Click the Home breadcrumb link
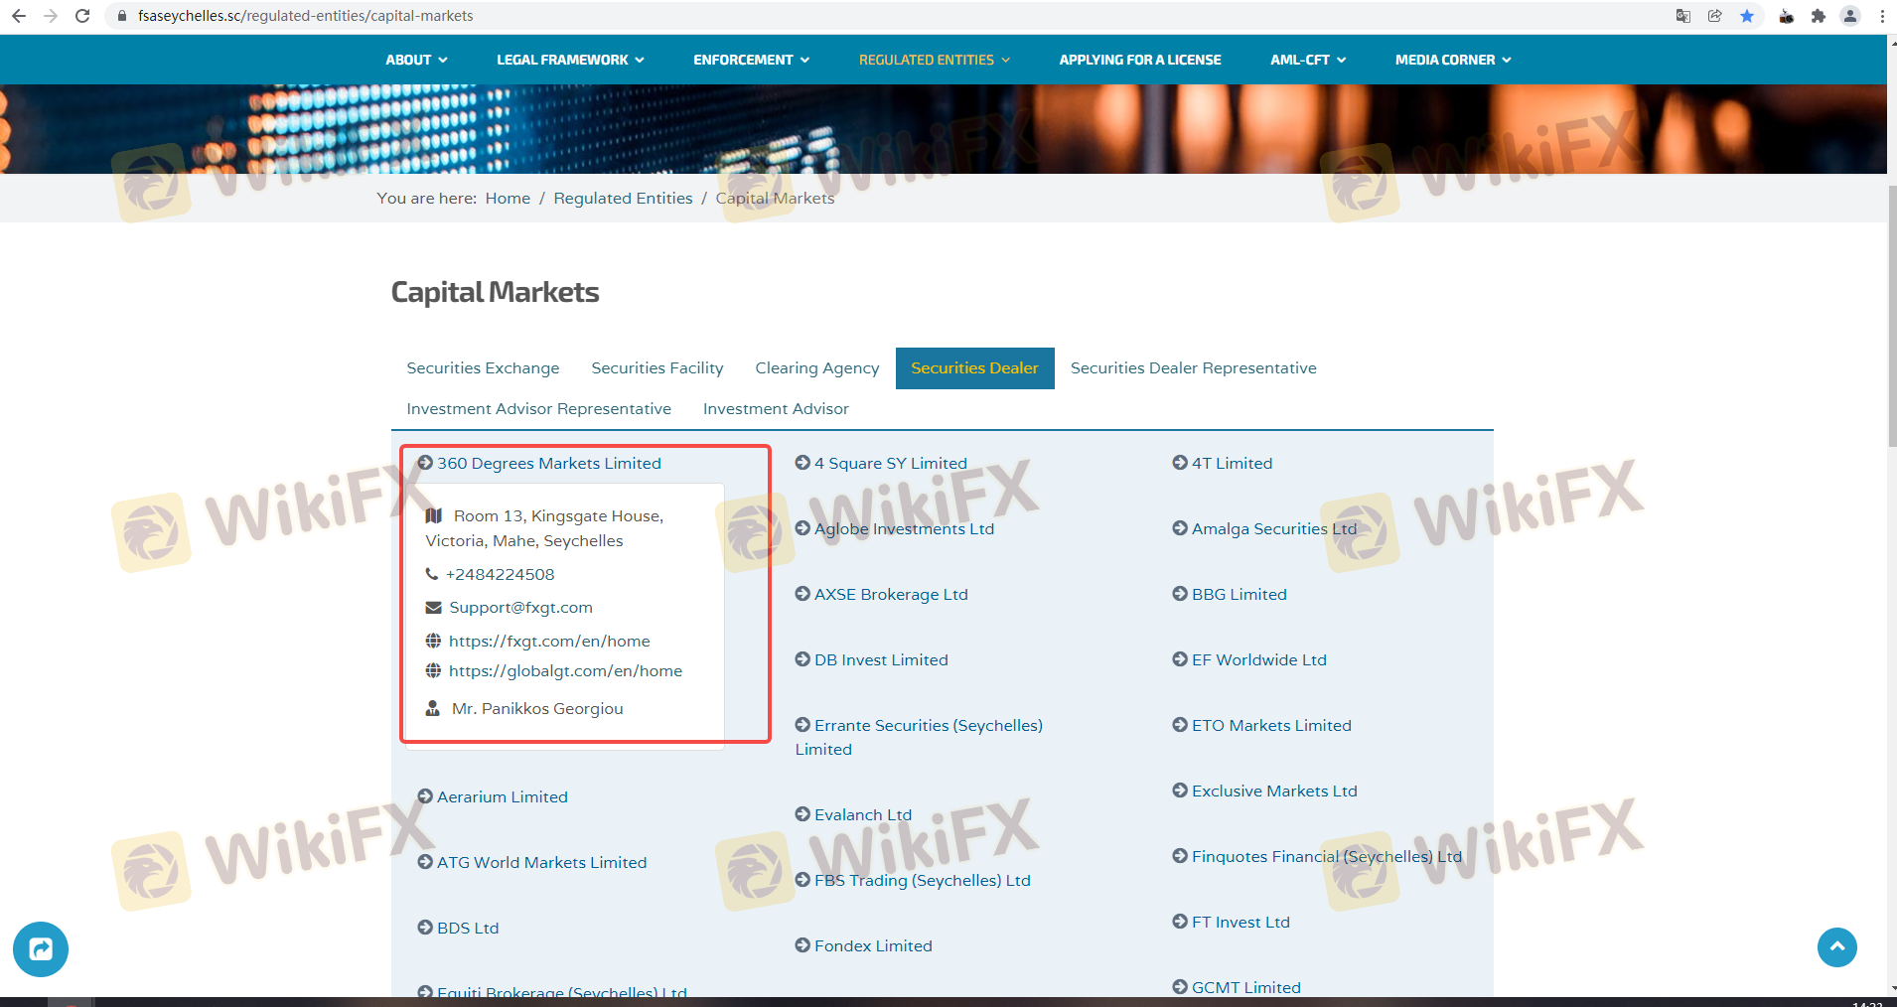 (x=508, y=199)
